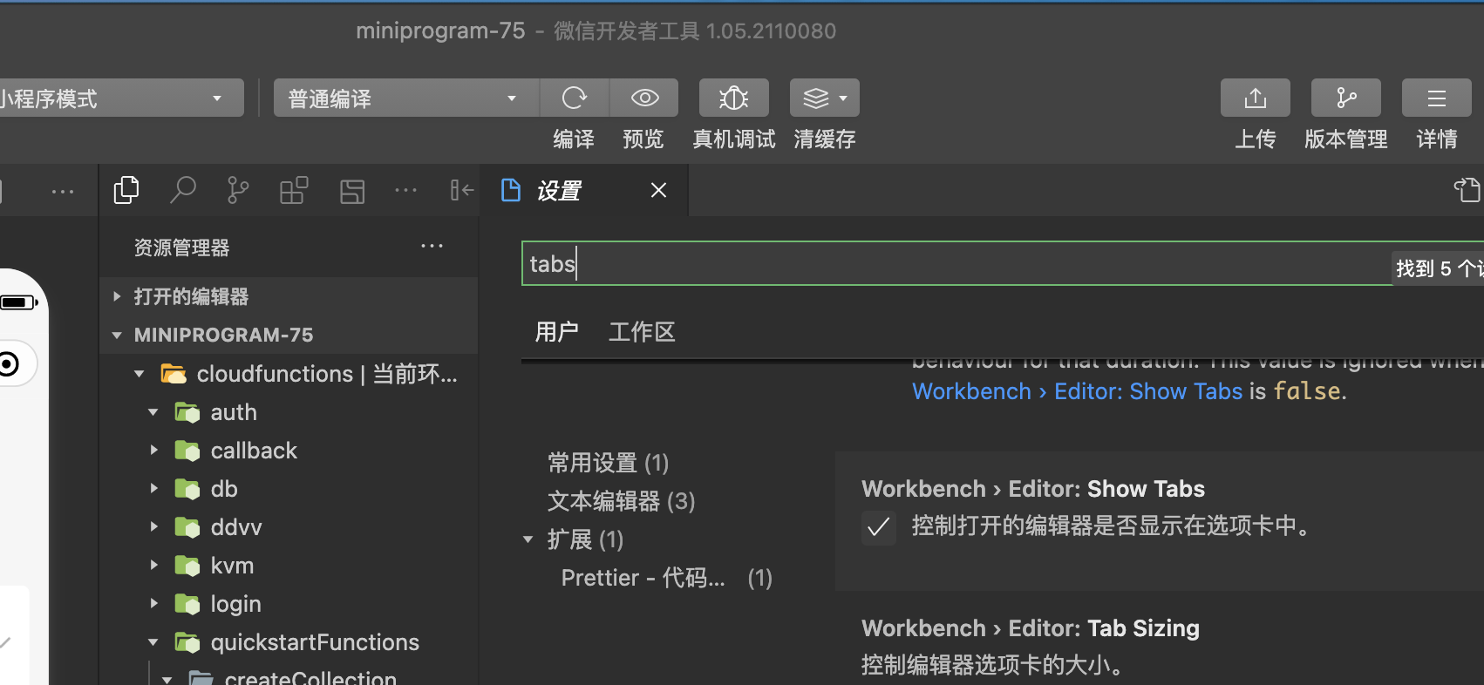Select 常用设置 (1) category
Screen dimensions: 1484x685
(x=608, y=463)
